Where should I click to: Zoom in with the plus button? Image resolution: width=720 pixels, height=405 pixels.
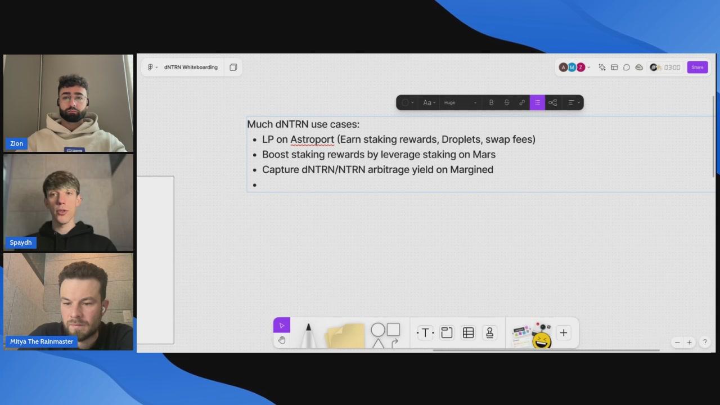689,342
